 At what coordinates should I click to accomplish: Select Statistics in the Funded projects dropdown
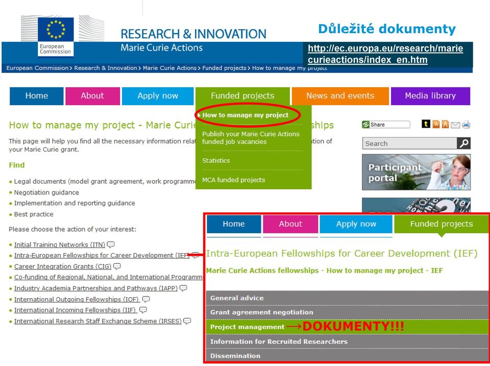click(216, 161)
